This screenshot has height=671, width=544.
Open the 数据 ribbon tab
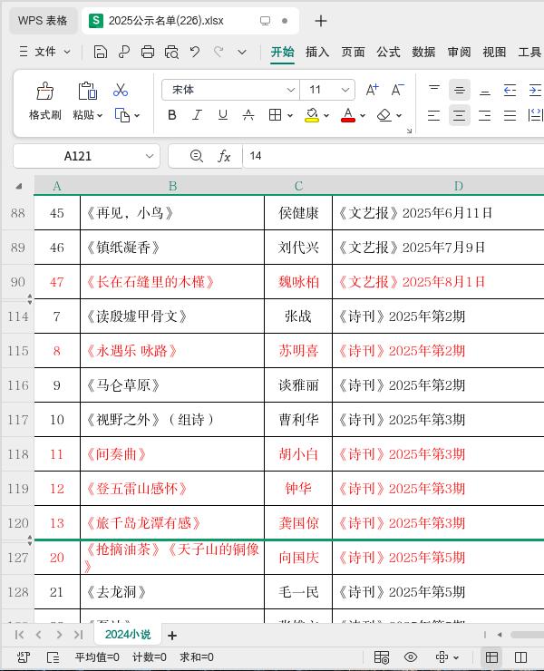(423, 52)
